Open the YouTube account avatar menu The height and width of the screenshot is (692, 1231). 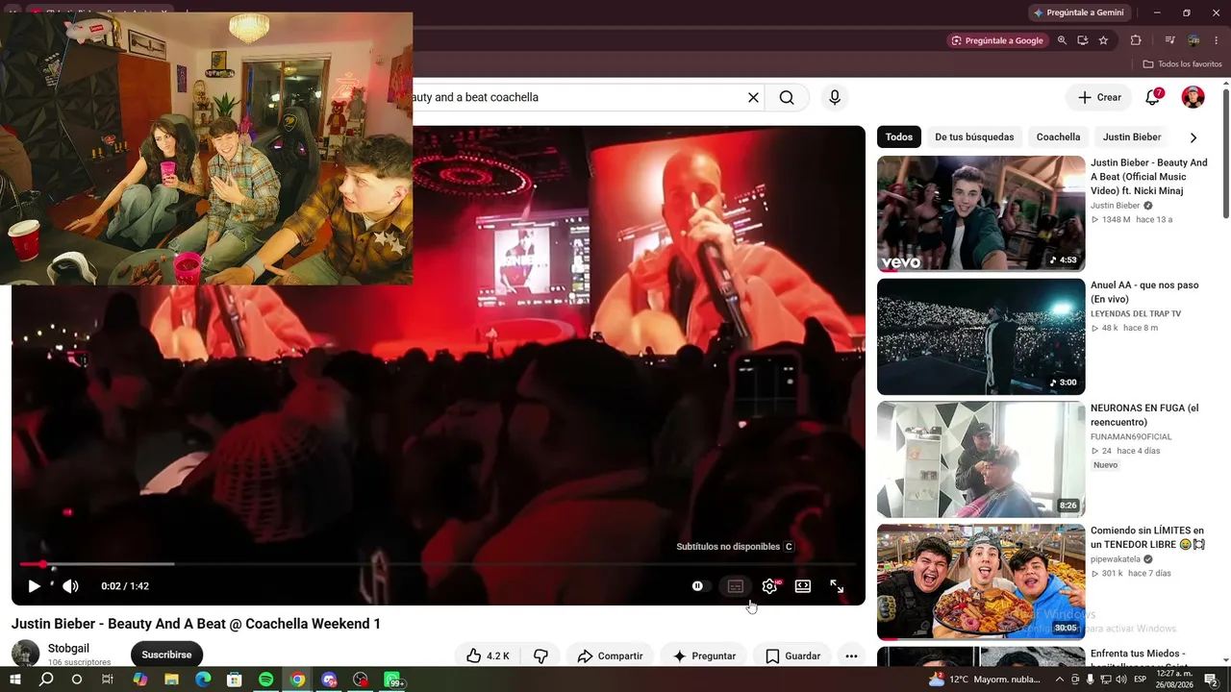click(x=1193, y=97)
